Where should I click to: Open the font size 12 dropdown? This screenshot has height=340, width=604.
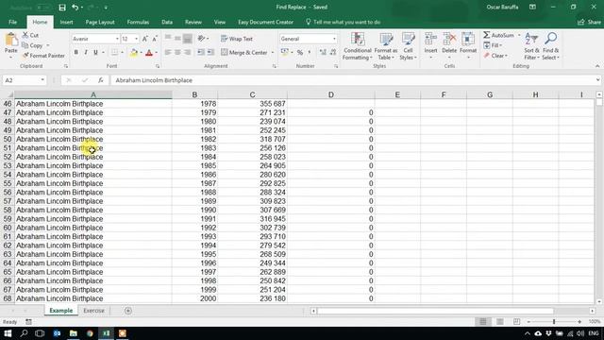[x=136, y=39]
